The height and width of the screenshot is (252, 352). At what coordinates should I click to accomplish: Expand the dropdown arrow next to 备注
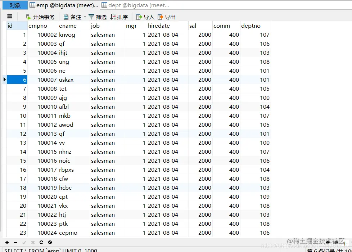click(85, 17)
